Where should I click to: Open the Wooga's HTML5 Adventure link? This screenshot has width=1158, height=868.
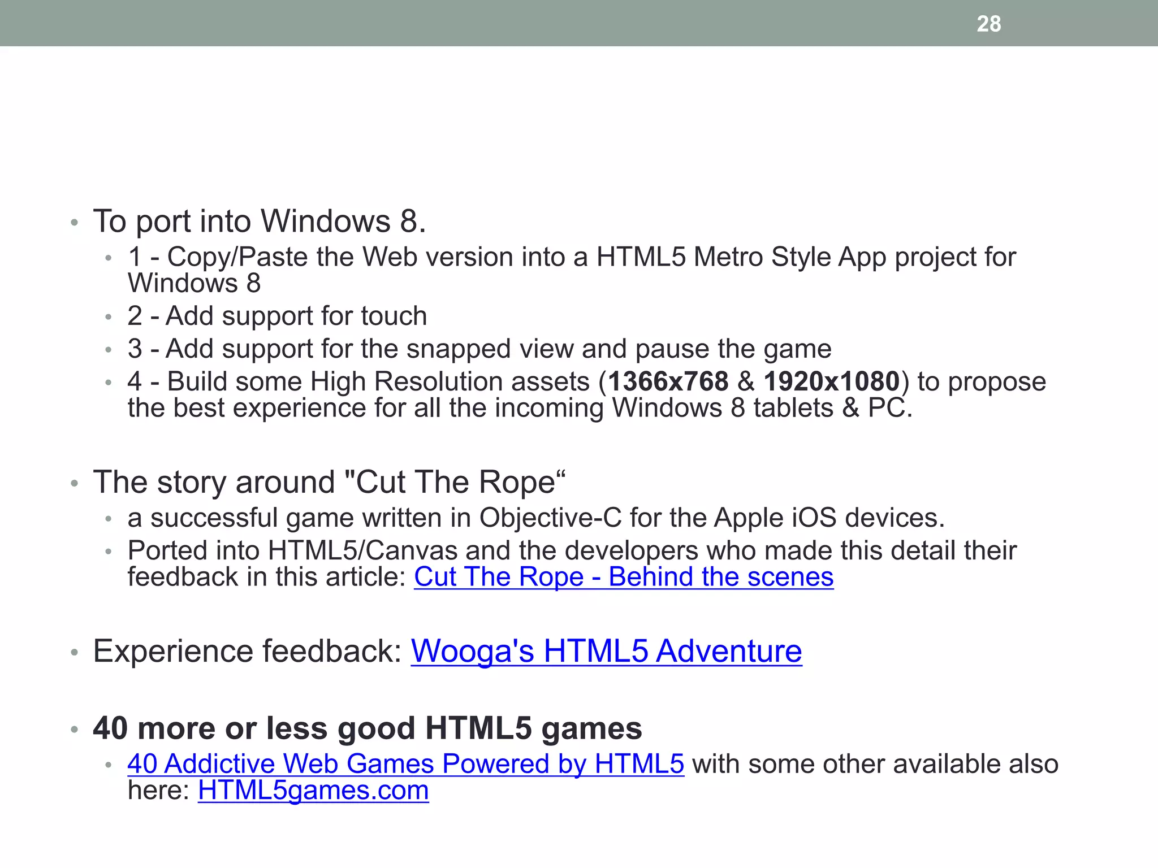(606, 651)
